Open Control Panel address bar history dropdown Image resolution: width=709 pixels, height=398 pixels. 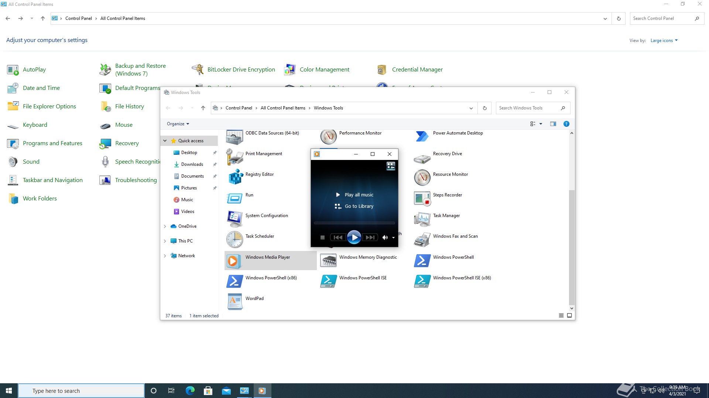click(x=605, y=18)
